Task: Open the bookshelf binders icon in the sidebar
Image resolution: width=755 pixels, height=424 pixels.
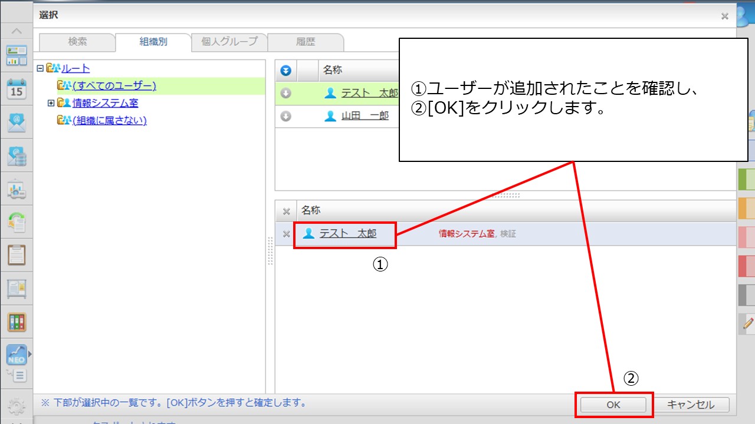Action: click(x=17, y=322)
